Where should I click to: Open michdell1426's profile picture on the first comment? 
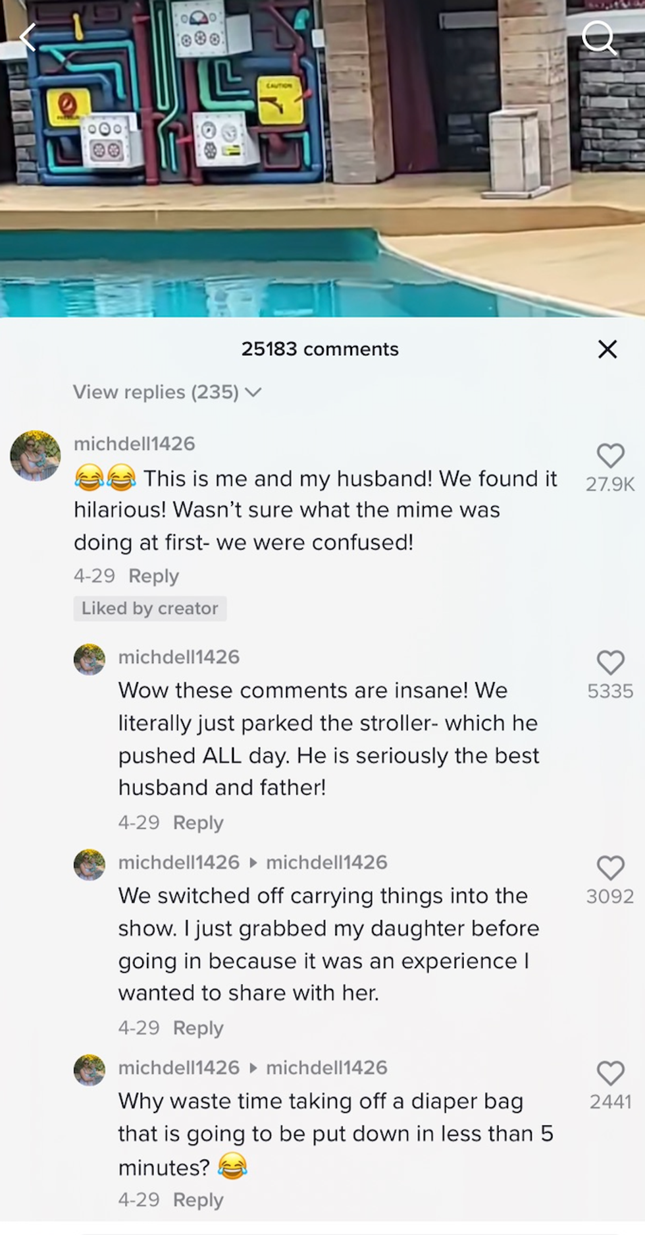pyautogui.click(x=35, y=455)
